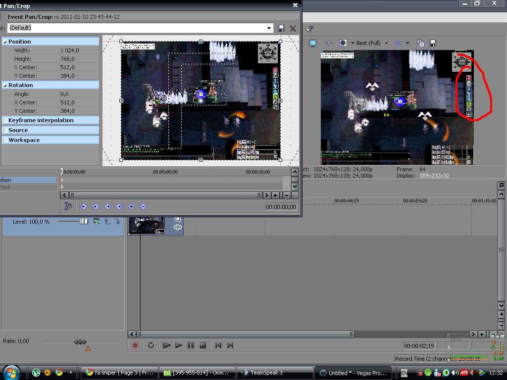This screenshot has height=380, width=507.
Task: Click the Make Compositing Parent arrow
Action: [107, 221]
